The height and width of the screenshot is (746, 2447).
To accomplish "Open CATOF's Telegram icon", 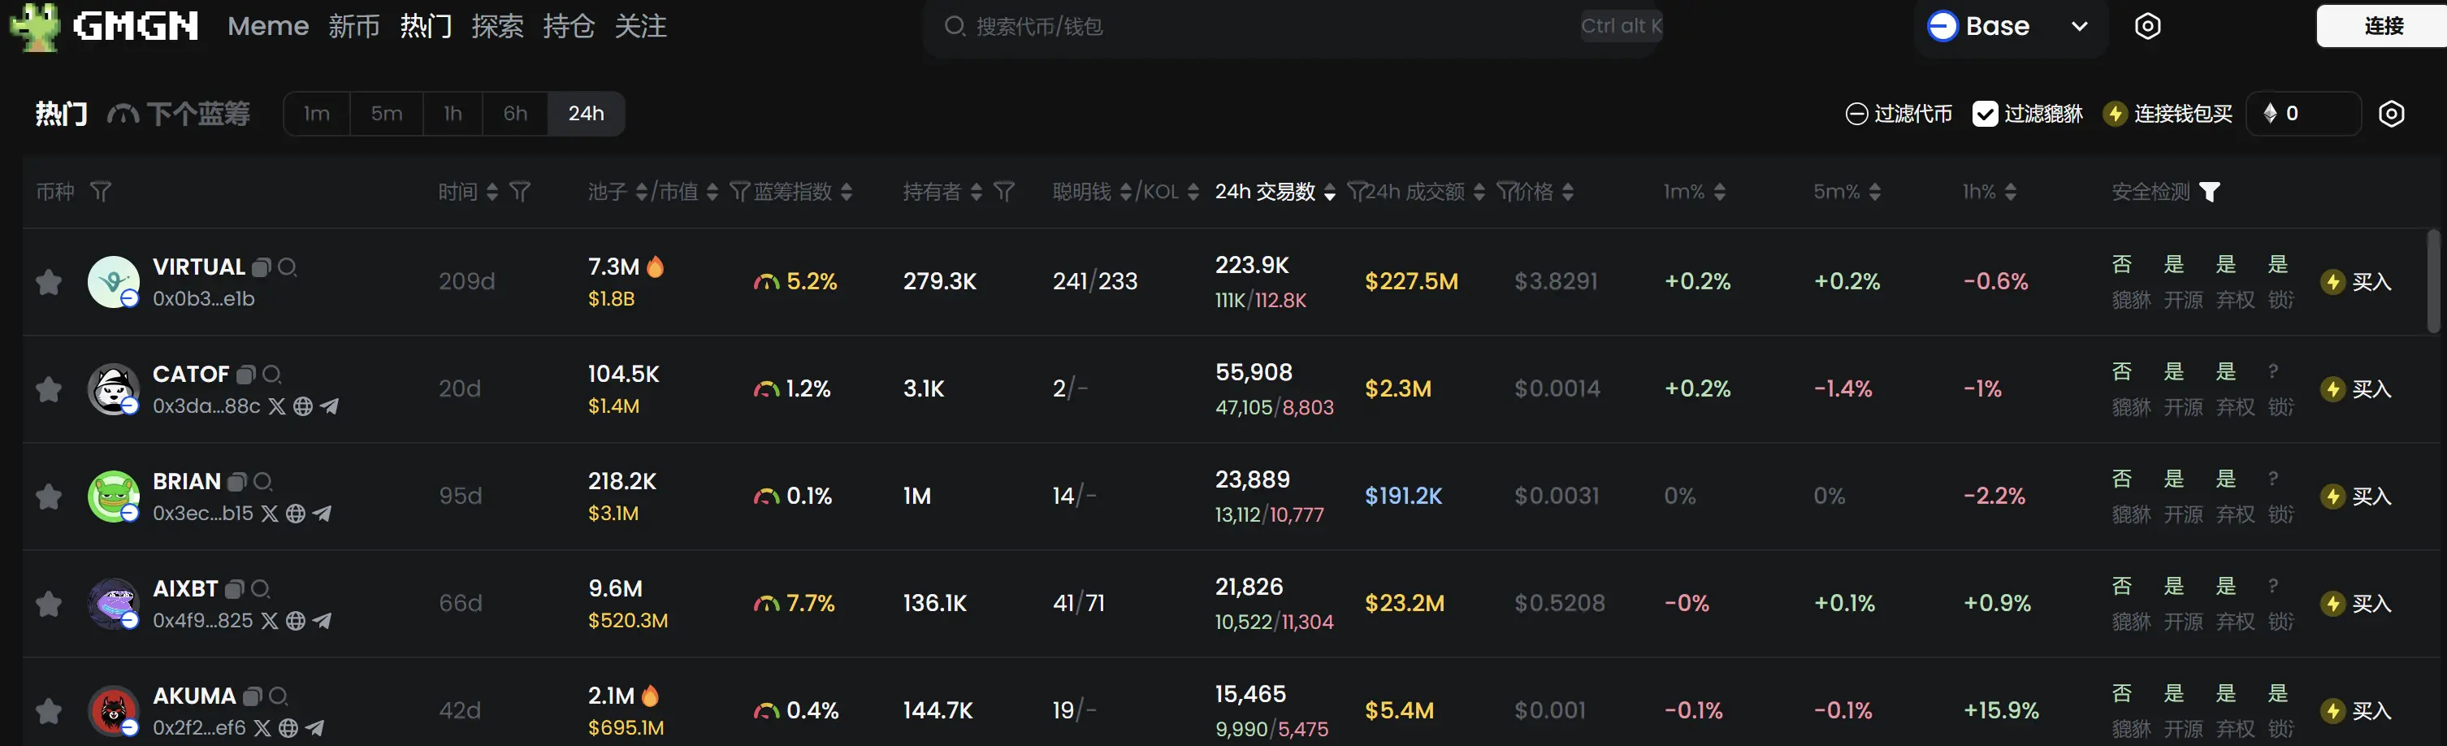I will pyautogui.click(x=330, y=407).
